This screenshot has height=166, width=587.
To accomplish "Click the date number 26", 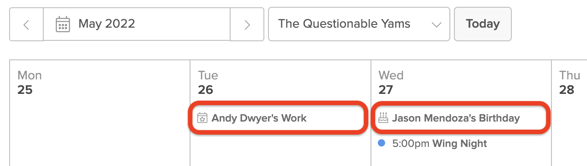I will [206, 90].
